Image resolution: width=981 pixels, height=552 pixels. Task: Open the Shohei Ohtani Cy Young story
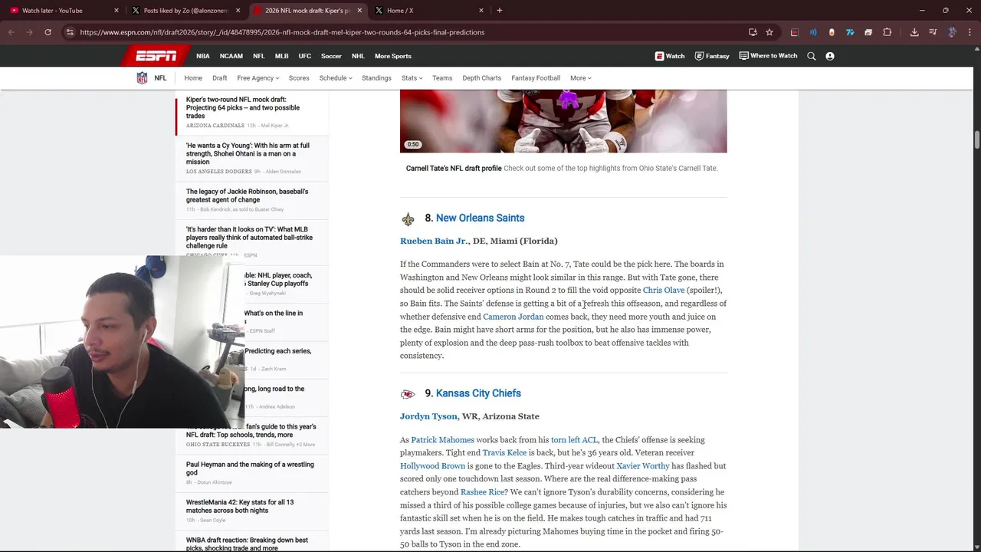(248, 153)
